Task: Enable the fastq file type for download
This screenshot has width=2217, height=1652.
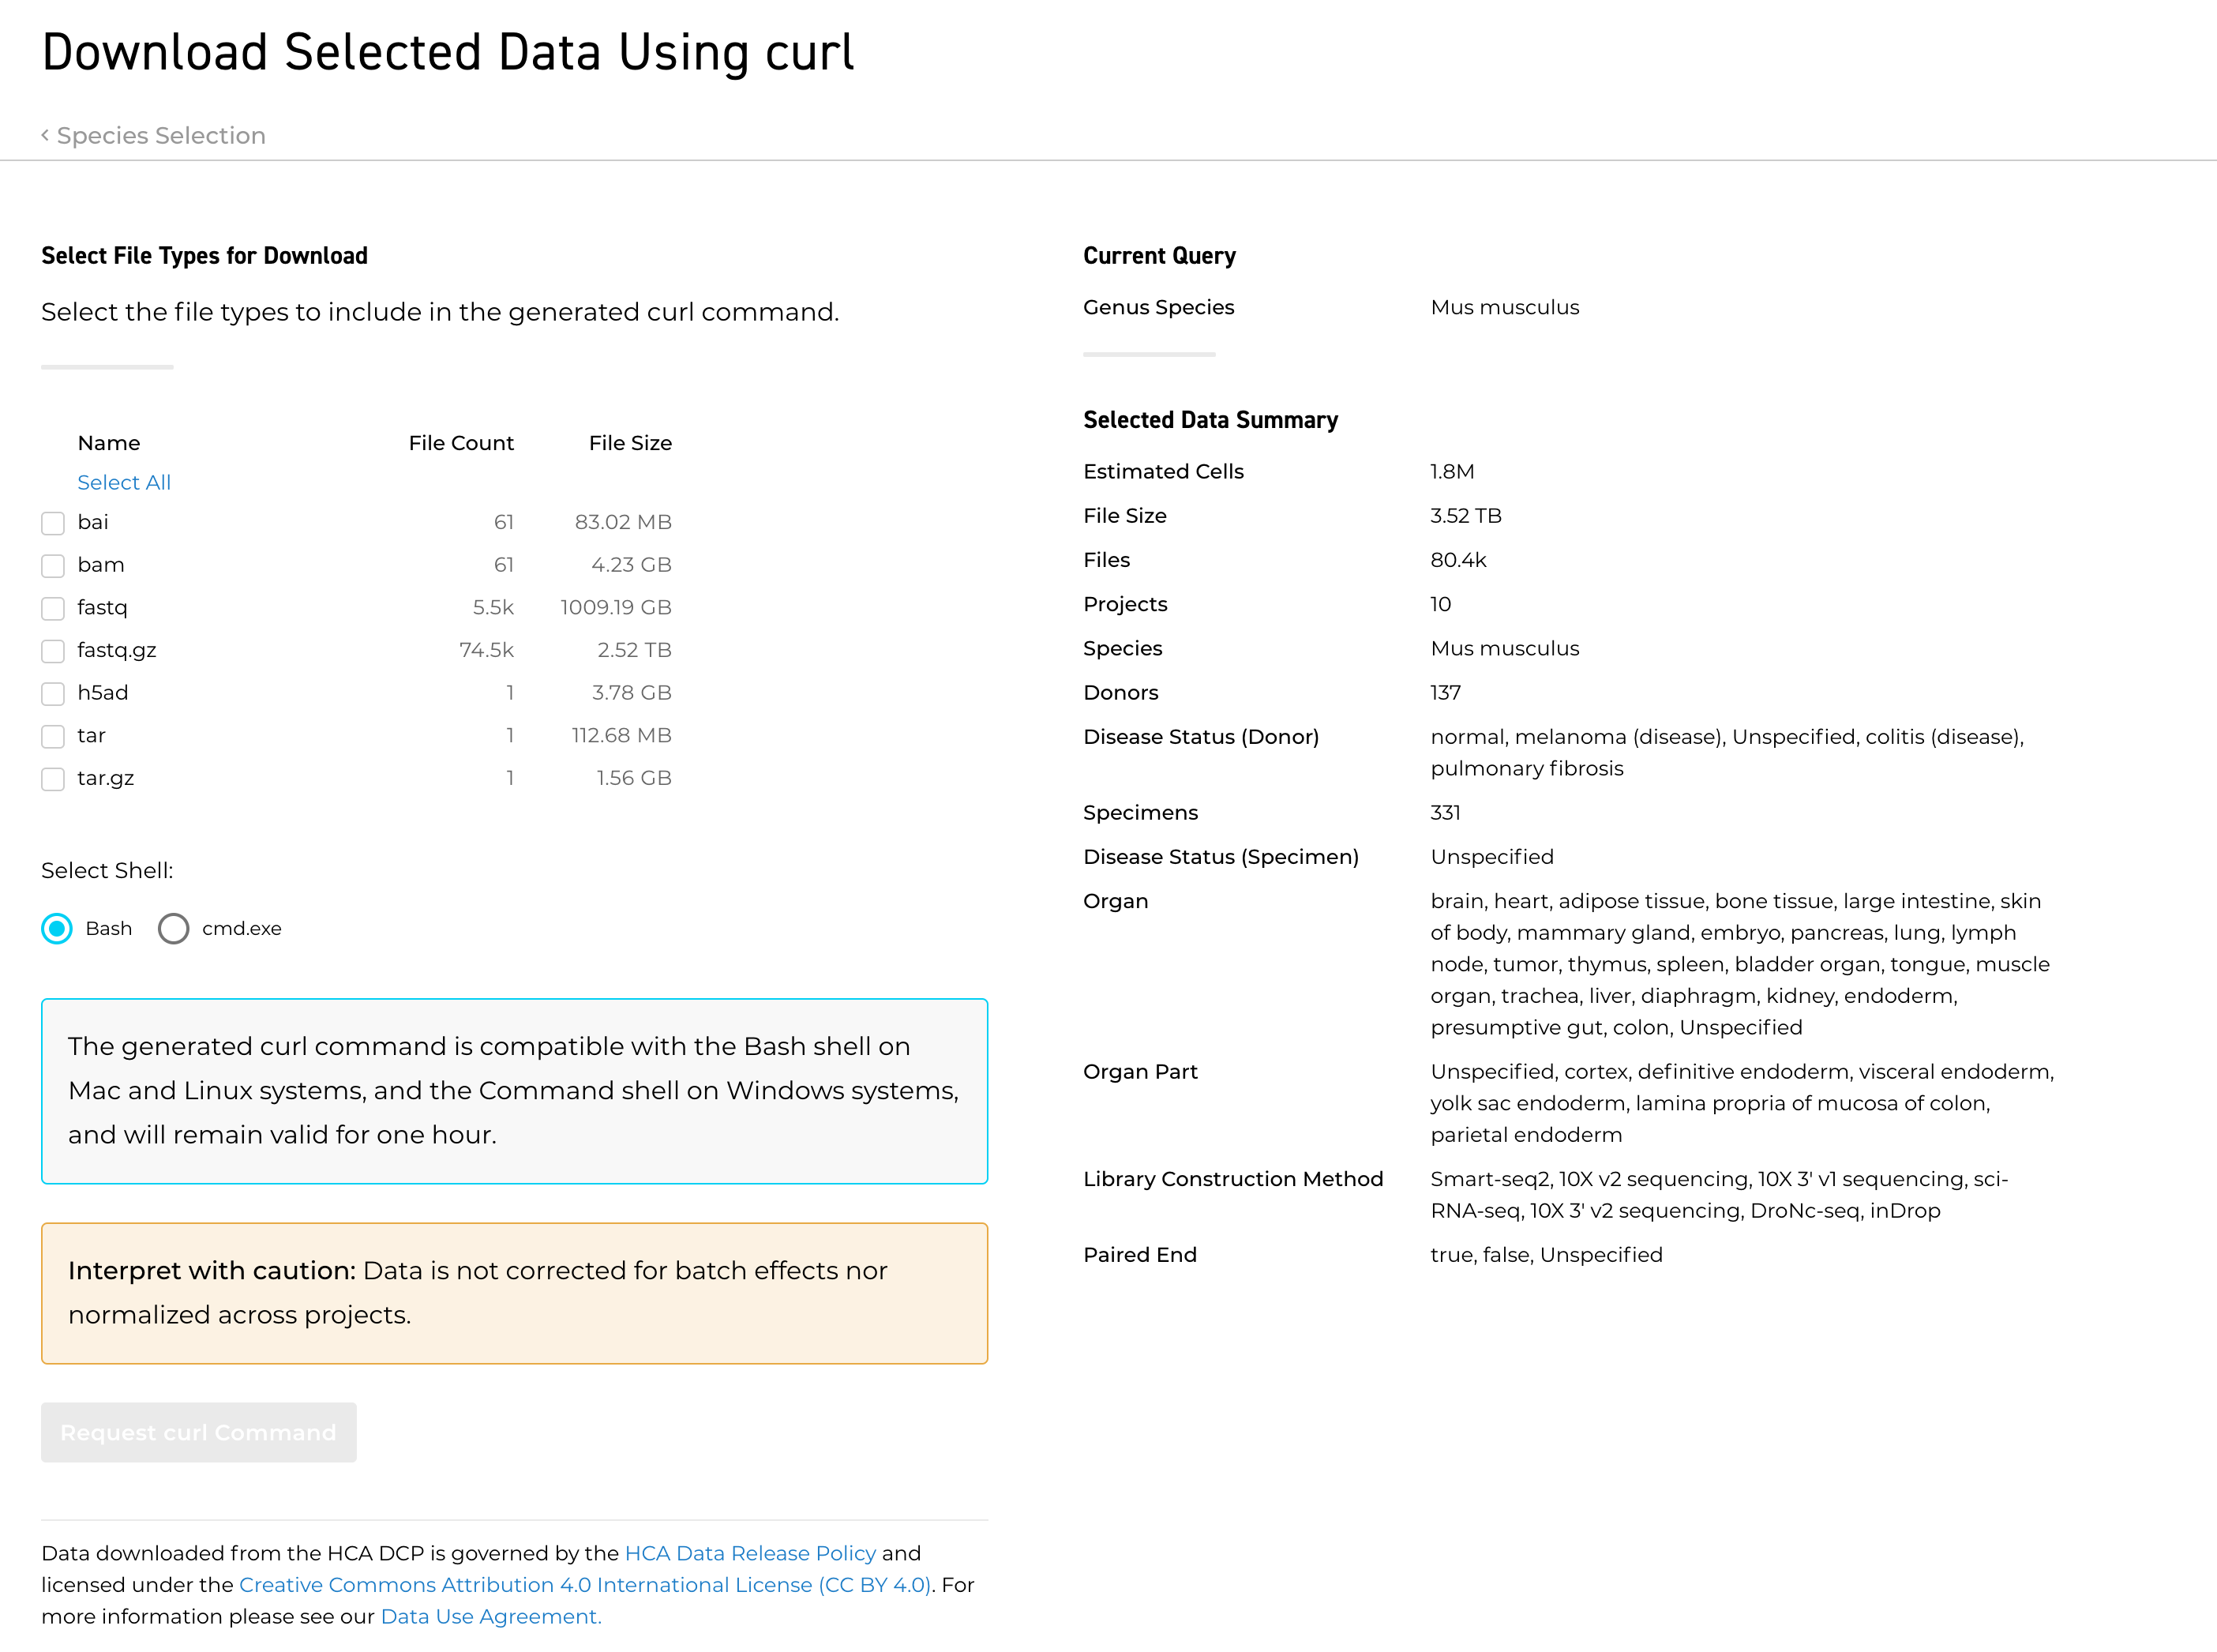Action: tap(53, 608)
